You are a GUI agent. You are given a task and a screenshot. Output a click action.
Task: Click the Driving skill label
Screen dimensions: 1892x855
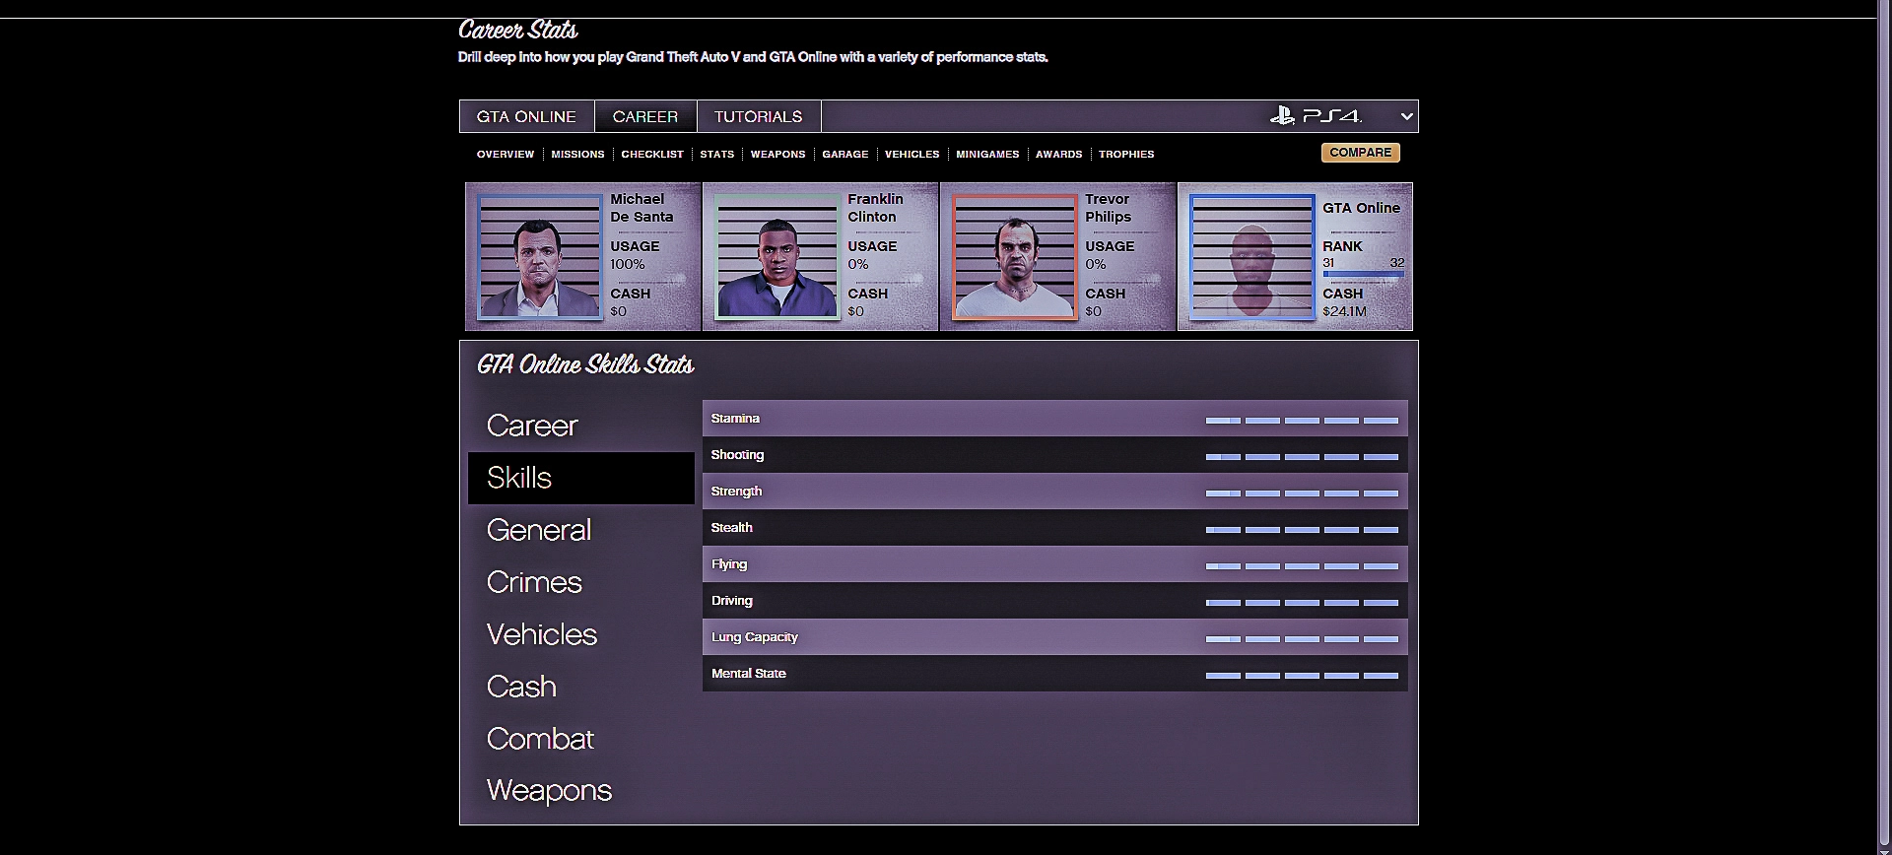pyautogui.click(x=731, y=601)
